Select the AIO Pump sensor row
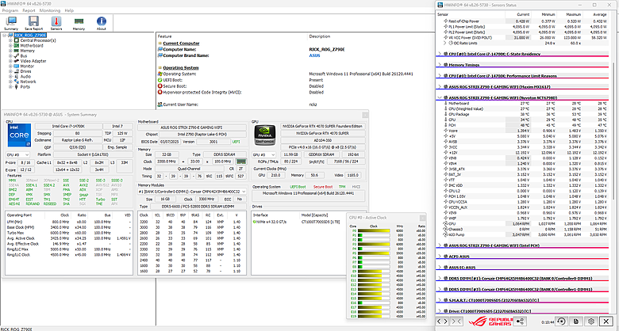Viewport: 619px width, 331px height. coord(524,234)
